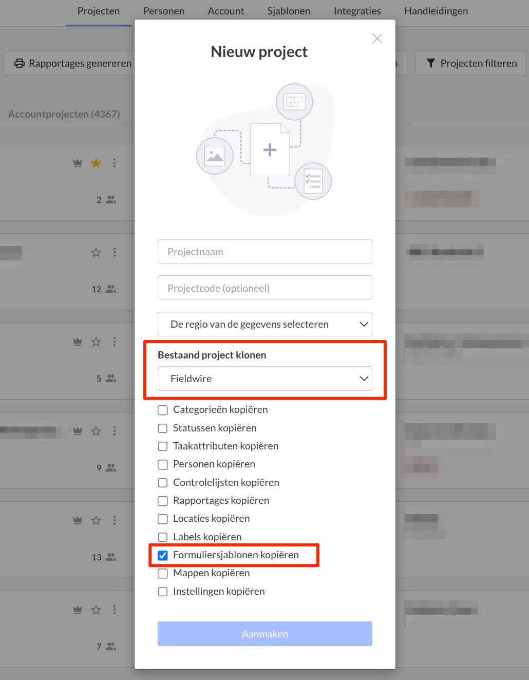Check Instellingen kopiëren option
The height and width of the screenshot is (680, 529).
tap(163, 592)
